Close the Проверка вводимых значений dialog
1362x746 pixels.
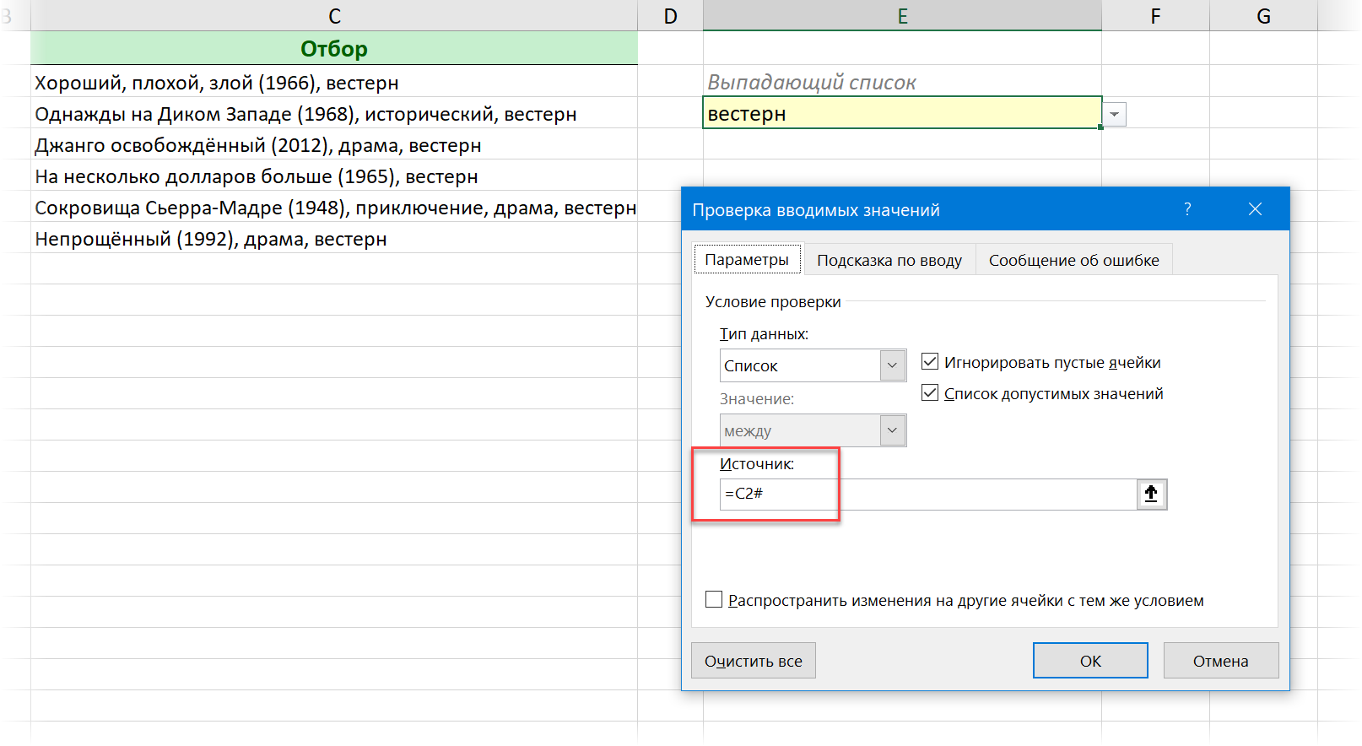1255,209
